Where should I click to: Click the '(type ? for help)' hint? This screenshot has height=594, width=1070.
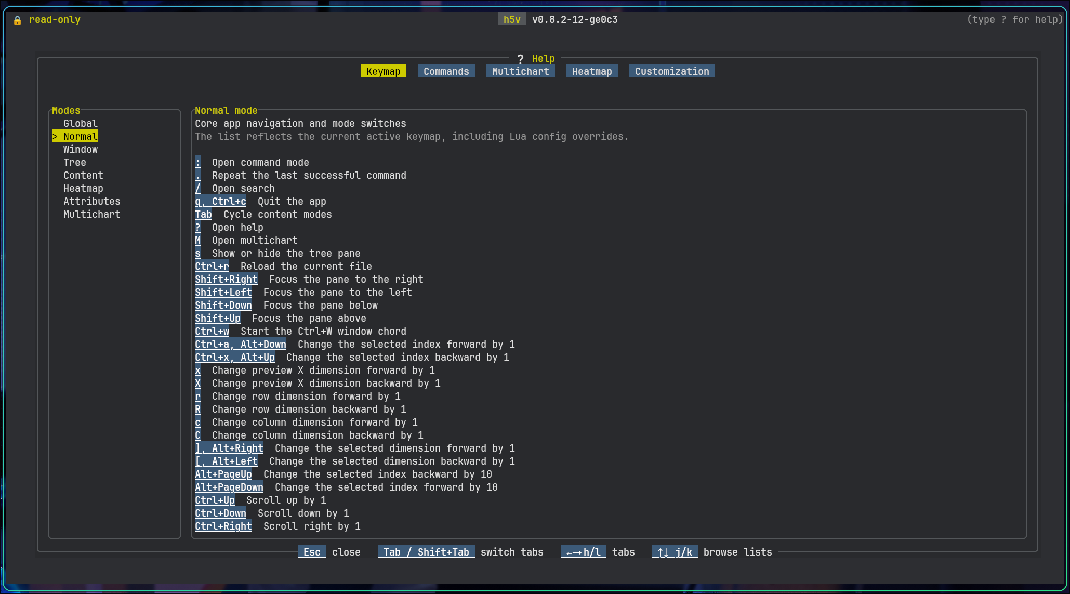pyautogui.click(x=1014, y=20)
